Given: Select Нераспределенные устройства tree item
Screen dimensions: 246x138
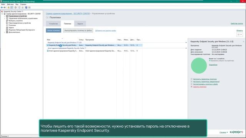Looking at the screenshot, I should [20, 23].
